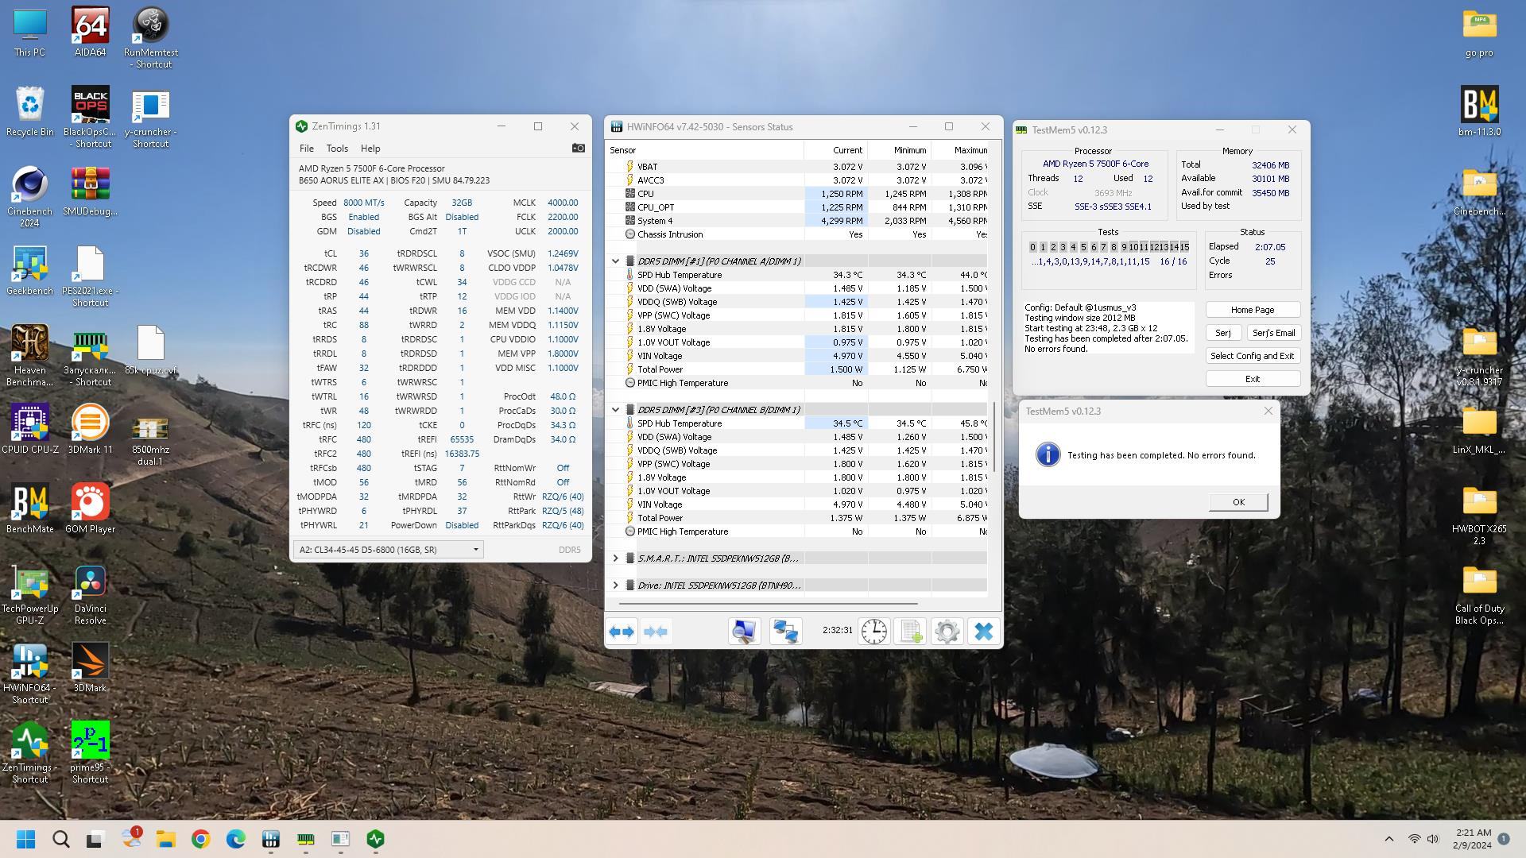
Task: Click the VBAT voltage sensor row
Action: click(796, 167)
